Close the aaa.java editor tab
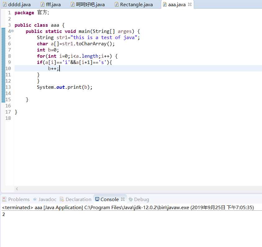The image size is (262, 247). click(x=190, y=5)
